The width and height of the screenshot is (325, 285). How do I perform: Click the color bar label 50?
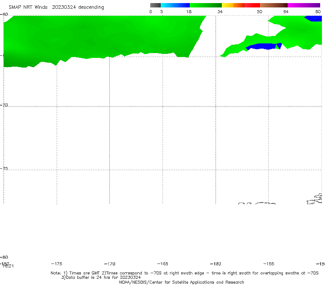tap(260, 12)
